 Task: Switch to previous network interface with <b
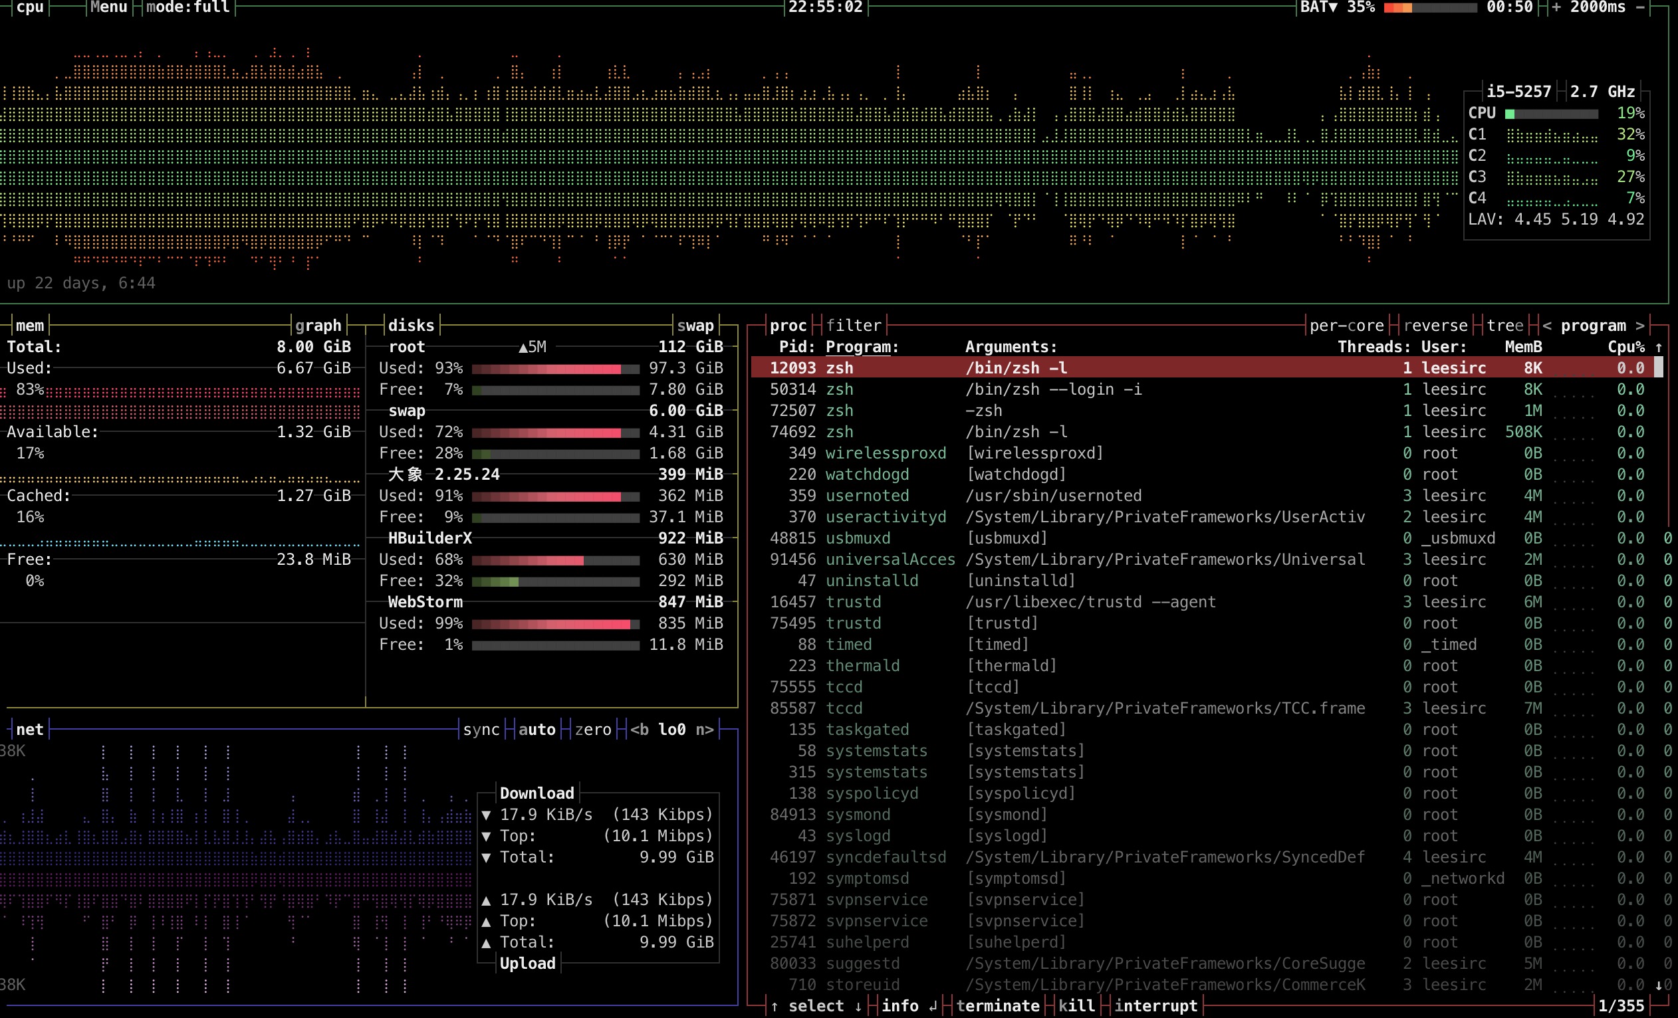click(x=639, y=730)
